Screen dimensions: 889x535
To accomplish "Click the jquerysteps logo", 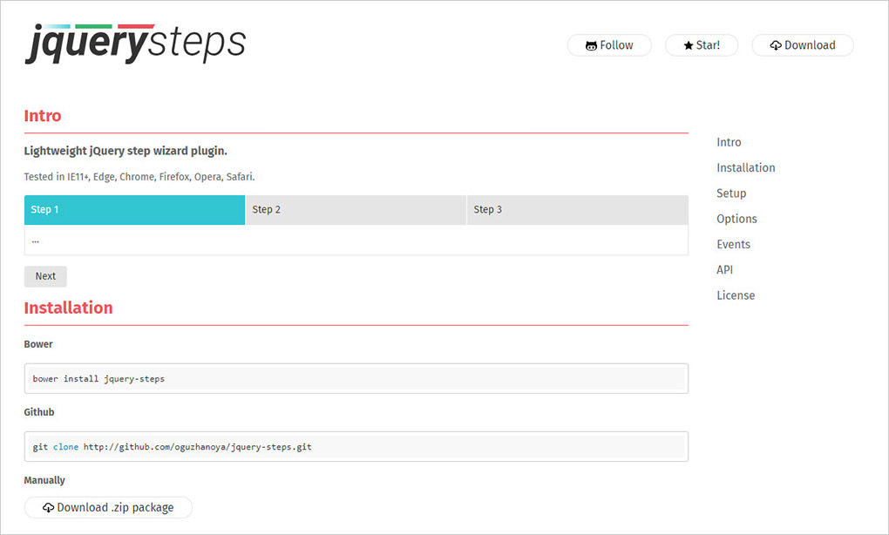I will point(134,42).
